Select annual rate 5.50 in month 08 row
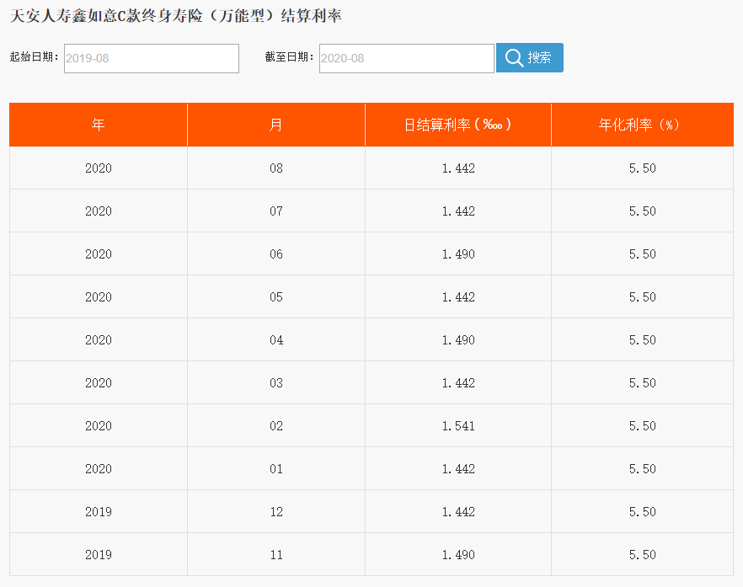Screen dimensions: 743x587 [643, 168]
